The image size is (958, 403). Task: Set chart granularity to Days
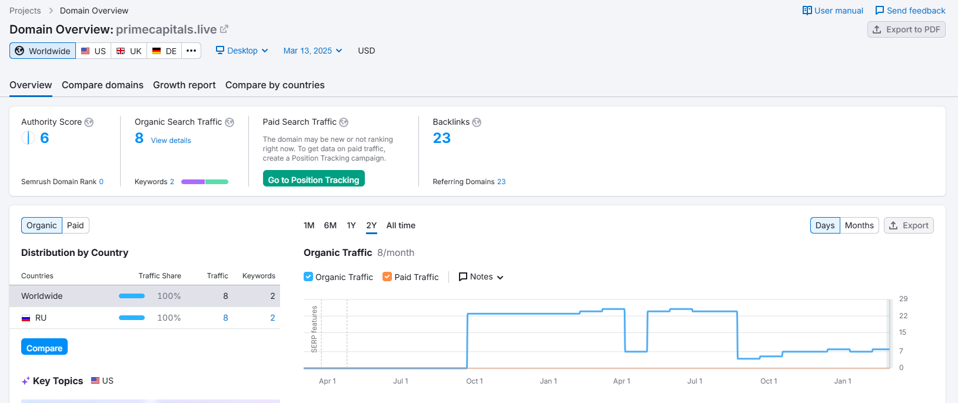click(825, 225)
